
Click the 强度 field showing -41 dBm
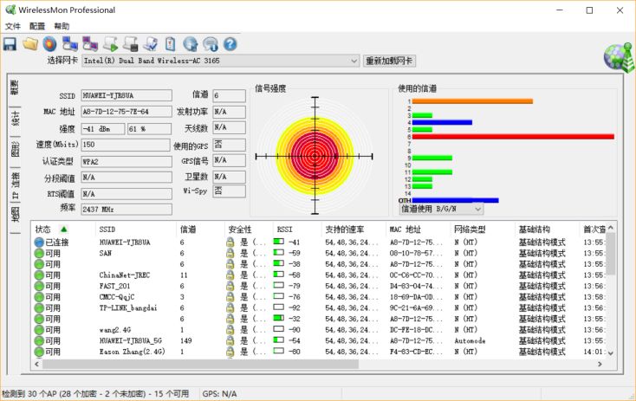[x=102, y=129]
